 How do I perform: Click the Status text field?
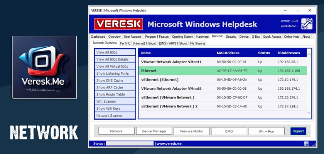click(130, 144)
